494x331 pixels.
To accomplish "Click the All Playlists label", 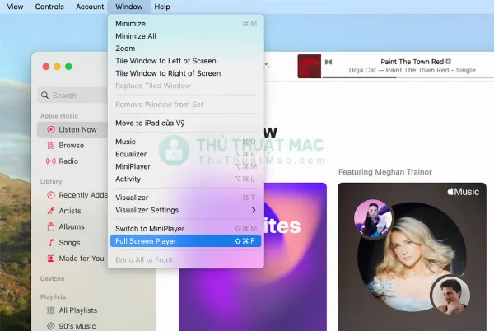I will pyautogui.click(x=78, y=310).
